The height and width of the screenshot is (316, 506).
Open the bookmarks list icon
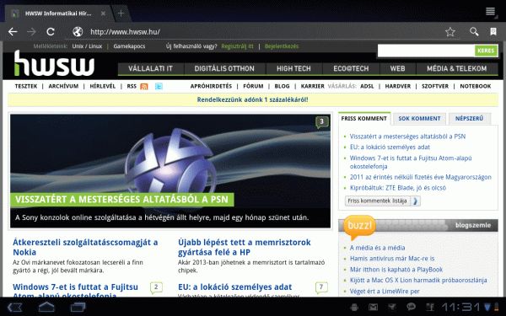click(493, 31)
